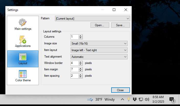Open the network tray icon
Viewport: 180px width, 106px height.
(141, 99)
